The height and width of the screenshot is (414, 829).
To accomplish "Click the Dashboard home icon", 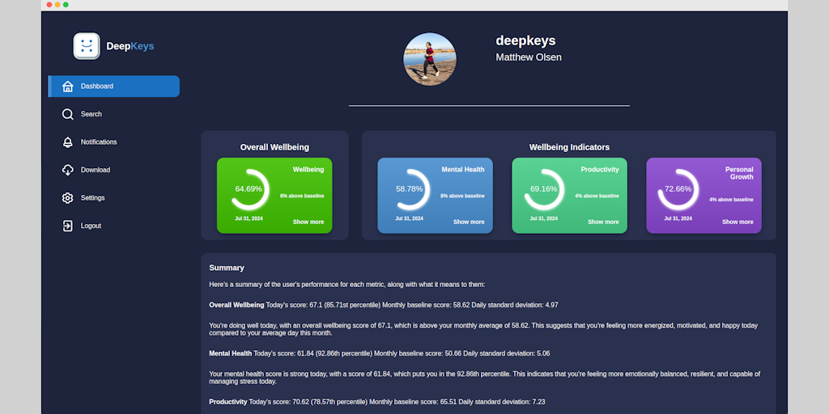I will tap(68, 86).
